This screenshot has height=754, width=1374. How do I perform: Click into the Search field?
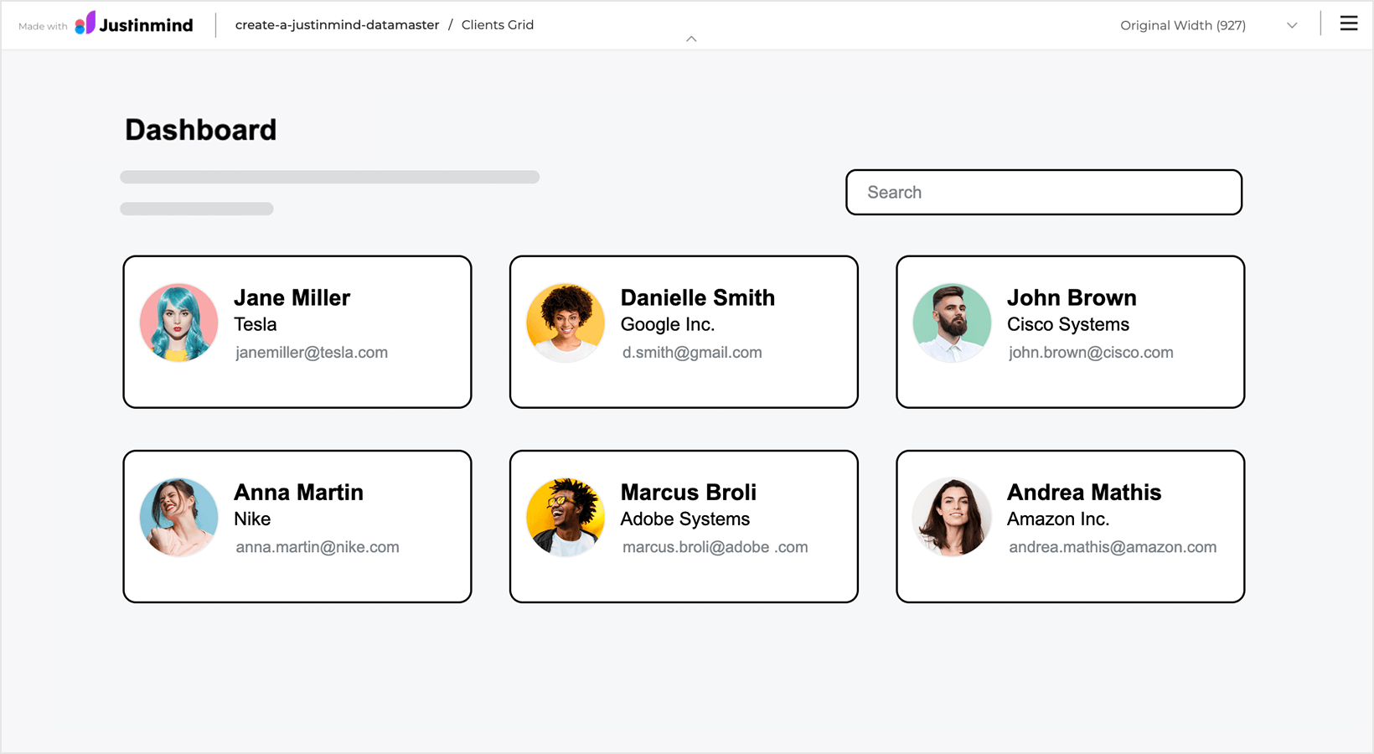coord(1043,193)
